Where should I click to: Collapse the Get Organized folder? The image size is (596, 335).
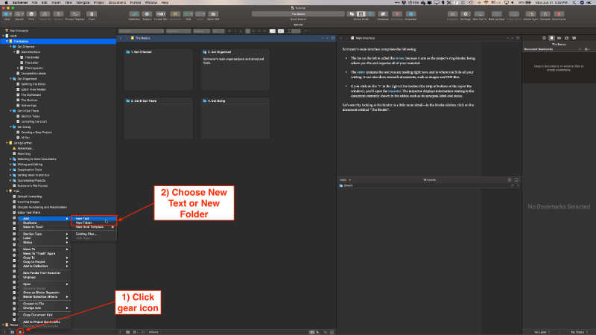tap(10, 79)
